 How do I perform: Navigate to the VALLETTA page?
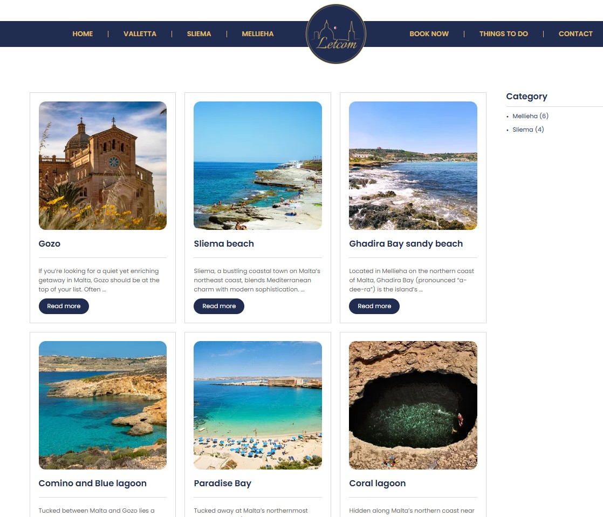pos(140,33)
